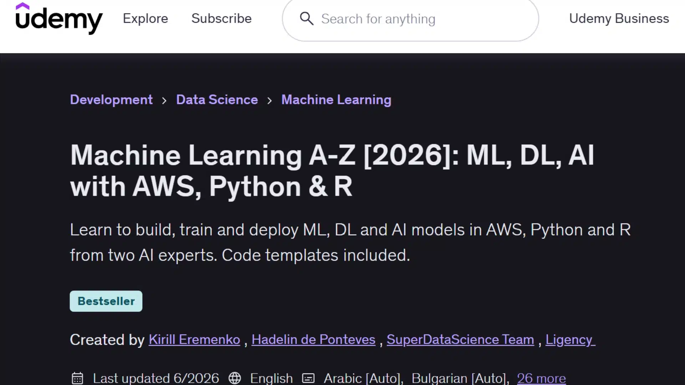Click the English language label
This screenshot has height=385, width=685.
(x=272, y=378)
